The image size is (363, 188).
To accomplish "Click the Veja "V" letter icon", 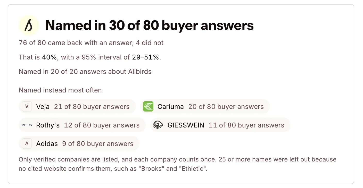I will point(27,106).
